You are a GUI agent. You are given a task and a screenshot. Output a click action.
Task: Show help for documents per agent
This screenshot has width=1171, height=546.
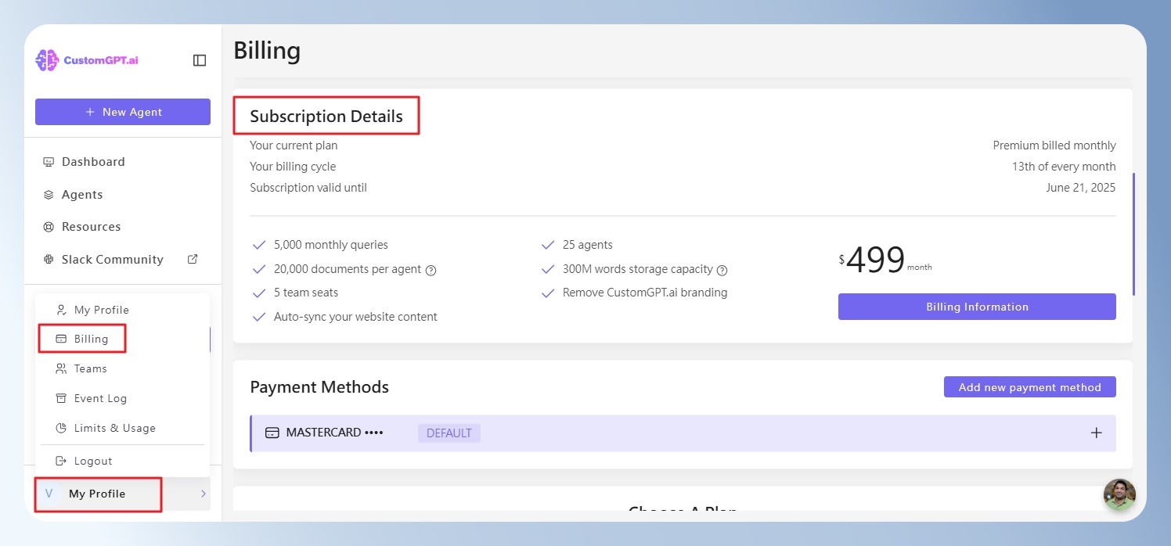431,270
